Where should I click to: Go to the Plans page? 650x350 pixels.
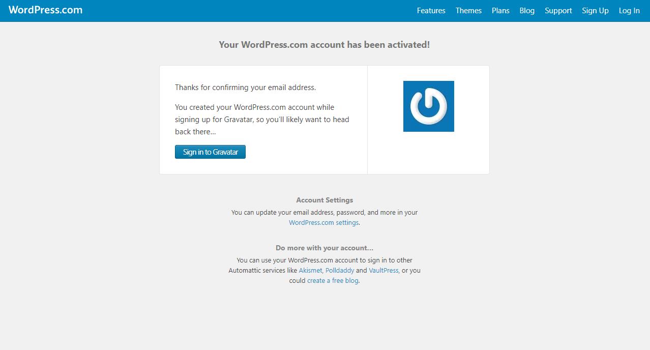coord(500,11)
